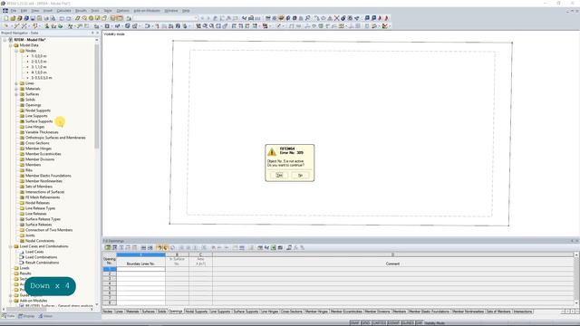
Task: Collapse Load Cases and Combinations node
Action: (11, 246)
